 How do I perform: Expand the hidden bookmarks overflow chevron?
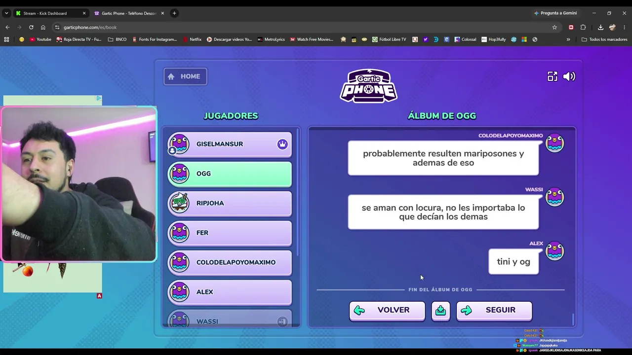[568, 39]
